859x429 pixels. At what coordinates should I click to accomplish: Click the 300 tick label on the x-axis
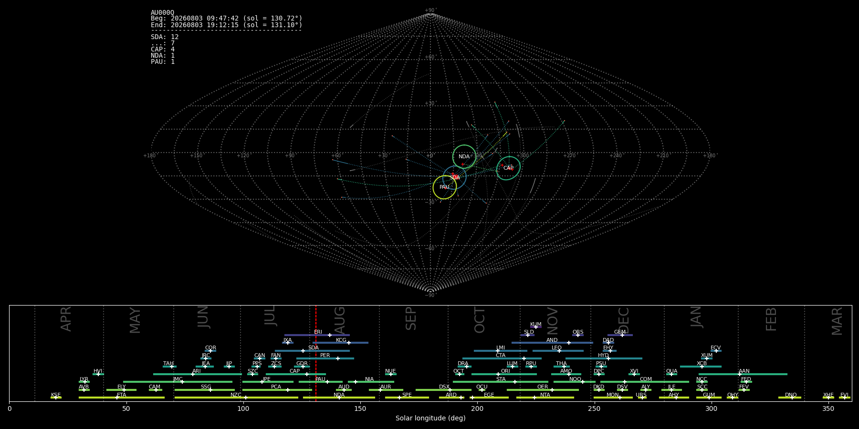click(x=711, y=409)
